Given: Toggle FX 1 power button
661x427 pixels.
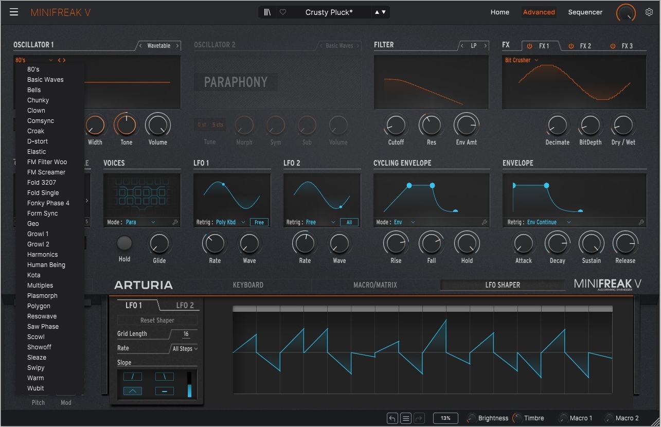Looking at the screenshot, I should tap(529, 46).
